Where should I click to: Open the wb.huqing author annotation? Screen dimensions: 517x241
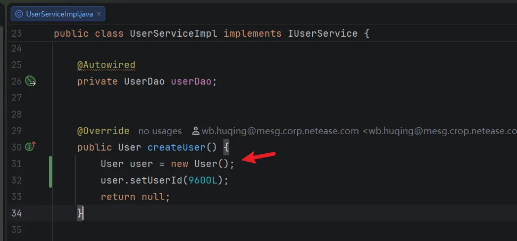tap(354, 131)
